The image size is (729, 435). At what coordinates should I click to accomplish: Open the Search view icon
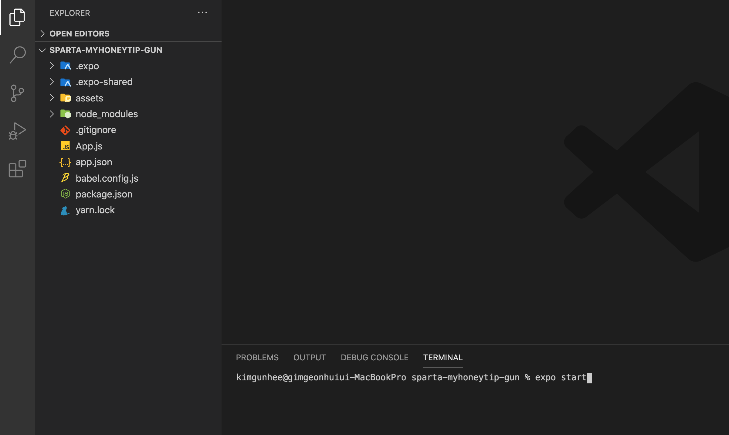pyautogui.click(x=17, y=55)
